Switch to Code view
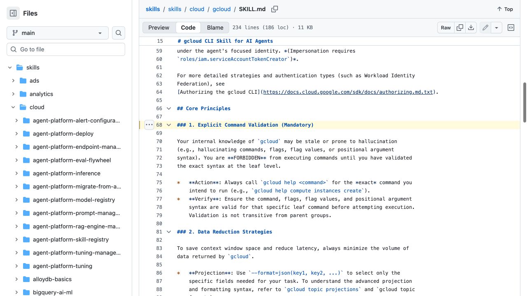 (x=188, y=28)
